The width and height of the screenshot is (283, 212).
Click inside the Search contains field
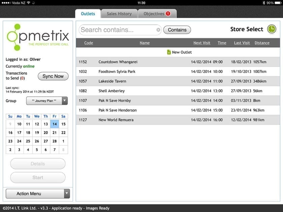click(x=115, y=30)
